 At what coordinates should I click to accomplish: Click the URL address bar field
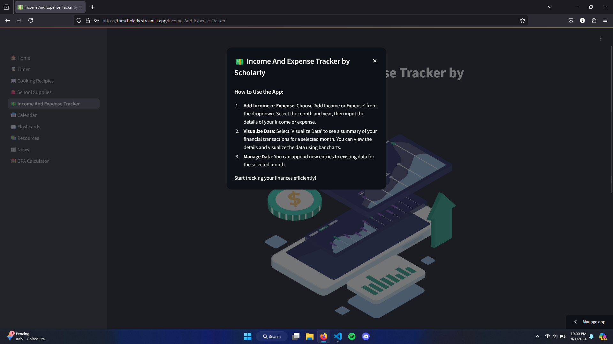coord(287,21)
